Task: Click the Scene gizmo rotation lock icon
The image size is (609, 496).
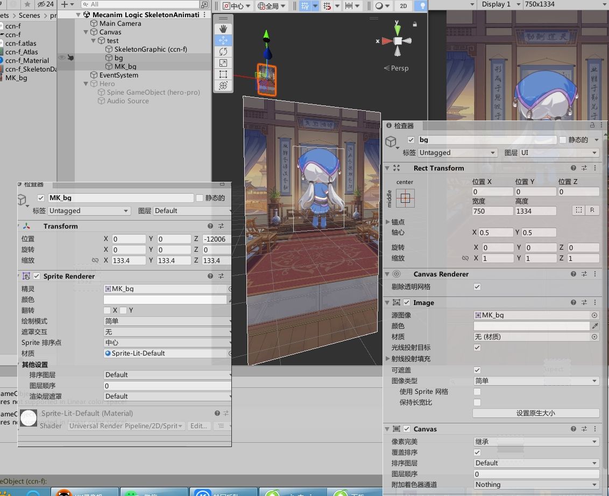Action: pyautogui.click(x=415, y=24)
